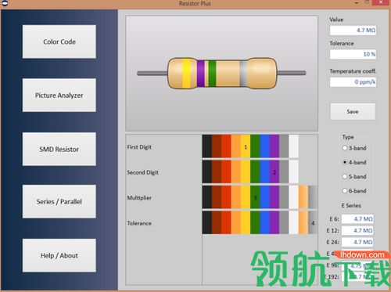
Task: Select black in Tolerance row
Action: point(207,222)
